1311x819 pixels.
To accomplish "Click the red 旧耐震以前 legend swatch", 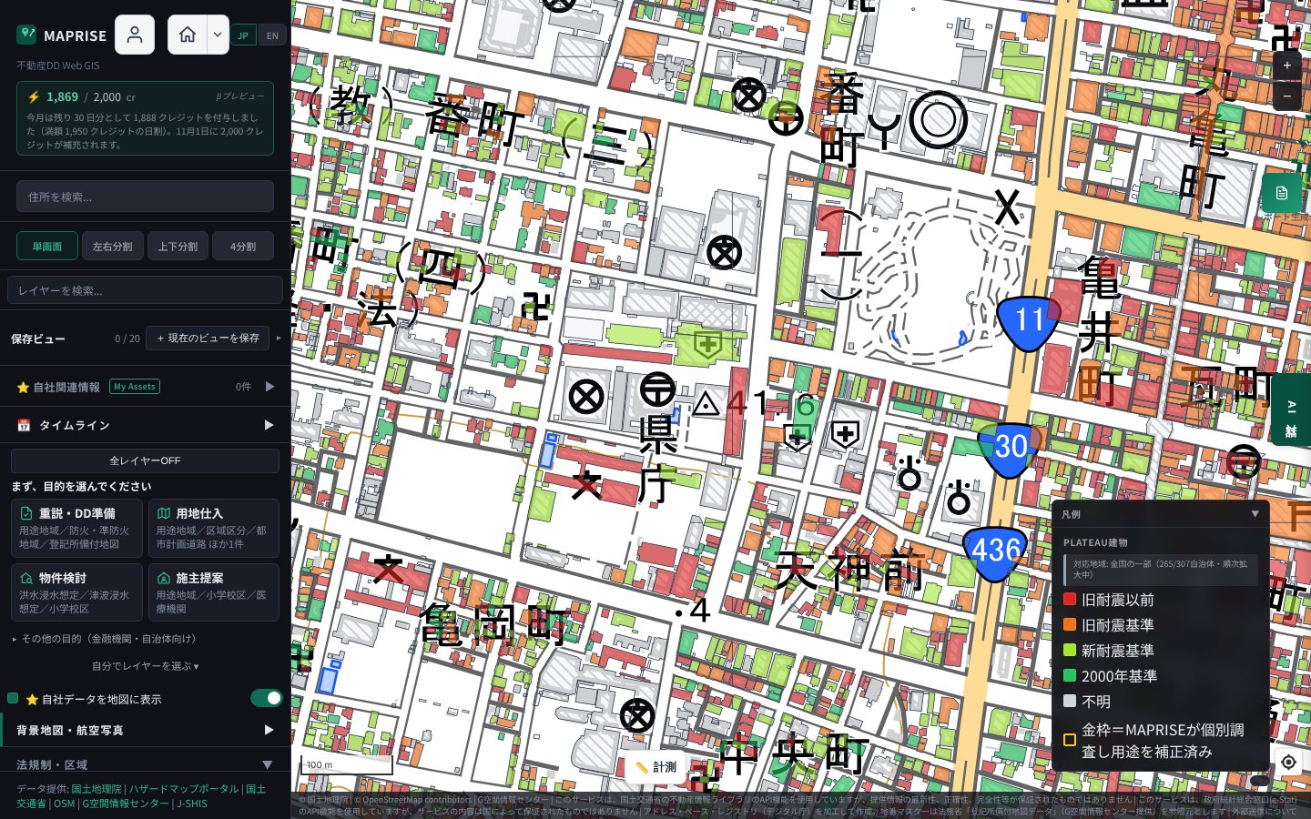I will tap(1070, 600).
